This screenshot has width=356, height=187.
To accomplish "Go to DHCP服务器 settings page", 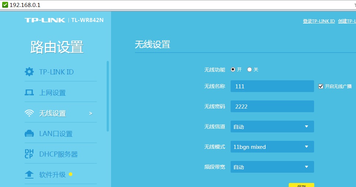I will point(58,154).
